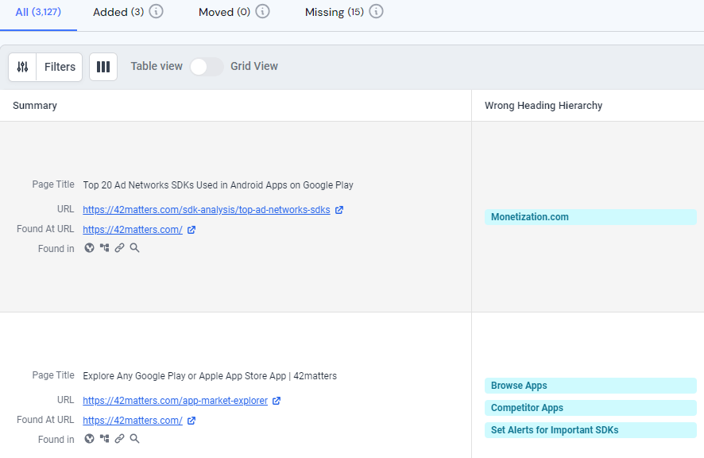Image resolution: width=704 pixels, height=458 pixels.
Task: Click the info icon beside Moved tab
Action: tap(263, 12)
